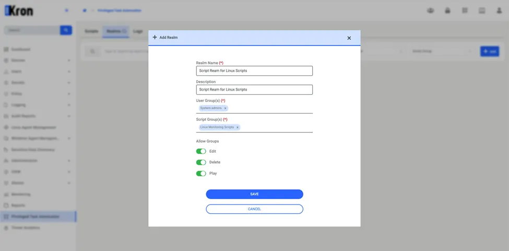Open Dashboard in the sidebar

click(x=21, y=50)
